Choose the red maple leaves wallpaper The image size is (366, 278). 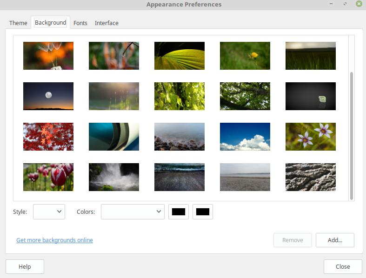(x=48, y=137)
